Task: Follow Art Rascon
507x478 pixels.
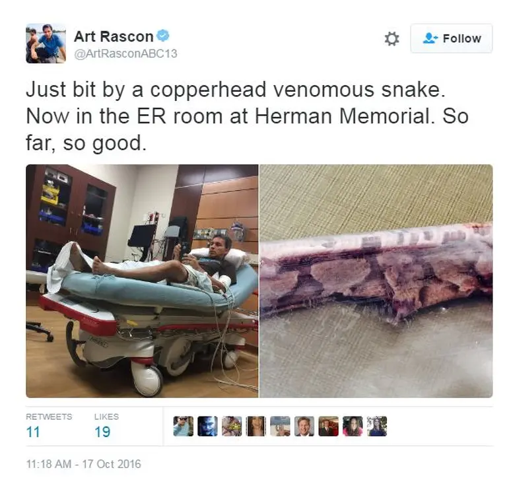Action: point(452,38)
